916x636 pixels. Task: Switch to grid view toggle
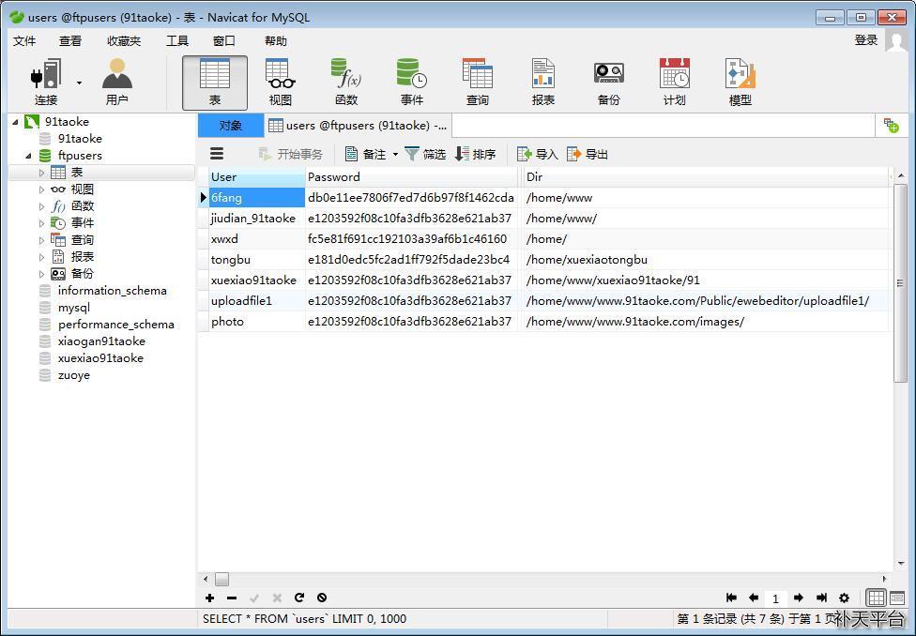877,598
